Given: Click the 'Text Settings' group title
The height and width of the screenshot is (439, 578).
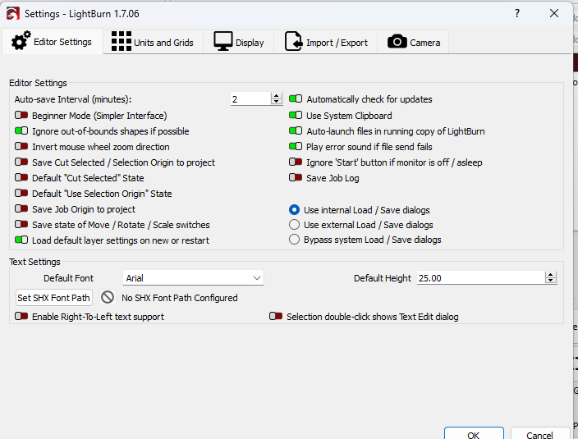Looking at the screenshot, I should point(34,262).
